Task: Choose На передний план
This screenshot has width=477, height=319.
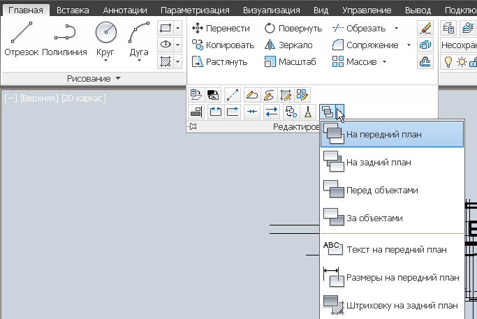Action: pos(392,134)
